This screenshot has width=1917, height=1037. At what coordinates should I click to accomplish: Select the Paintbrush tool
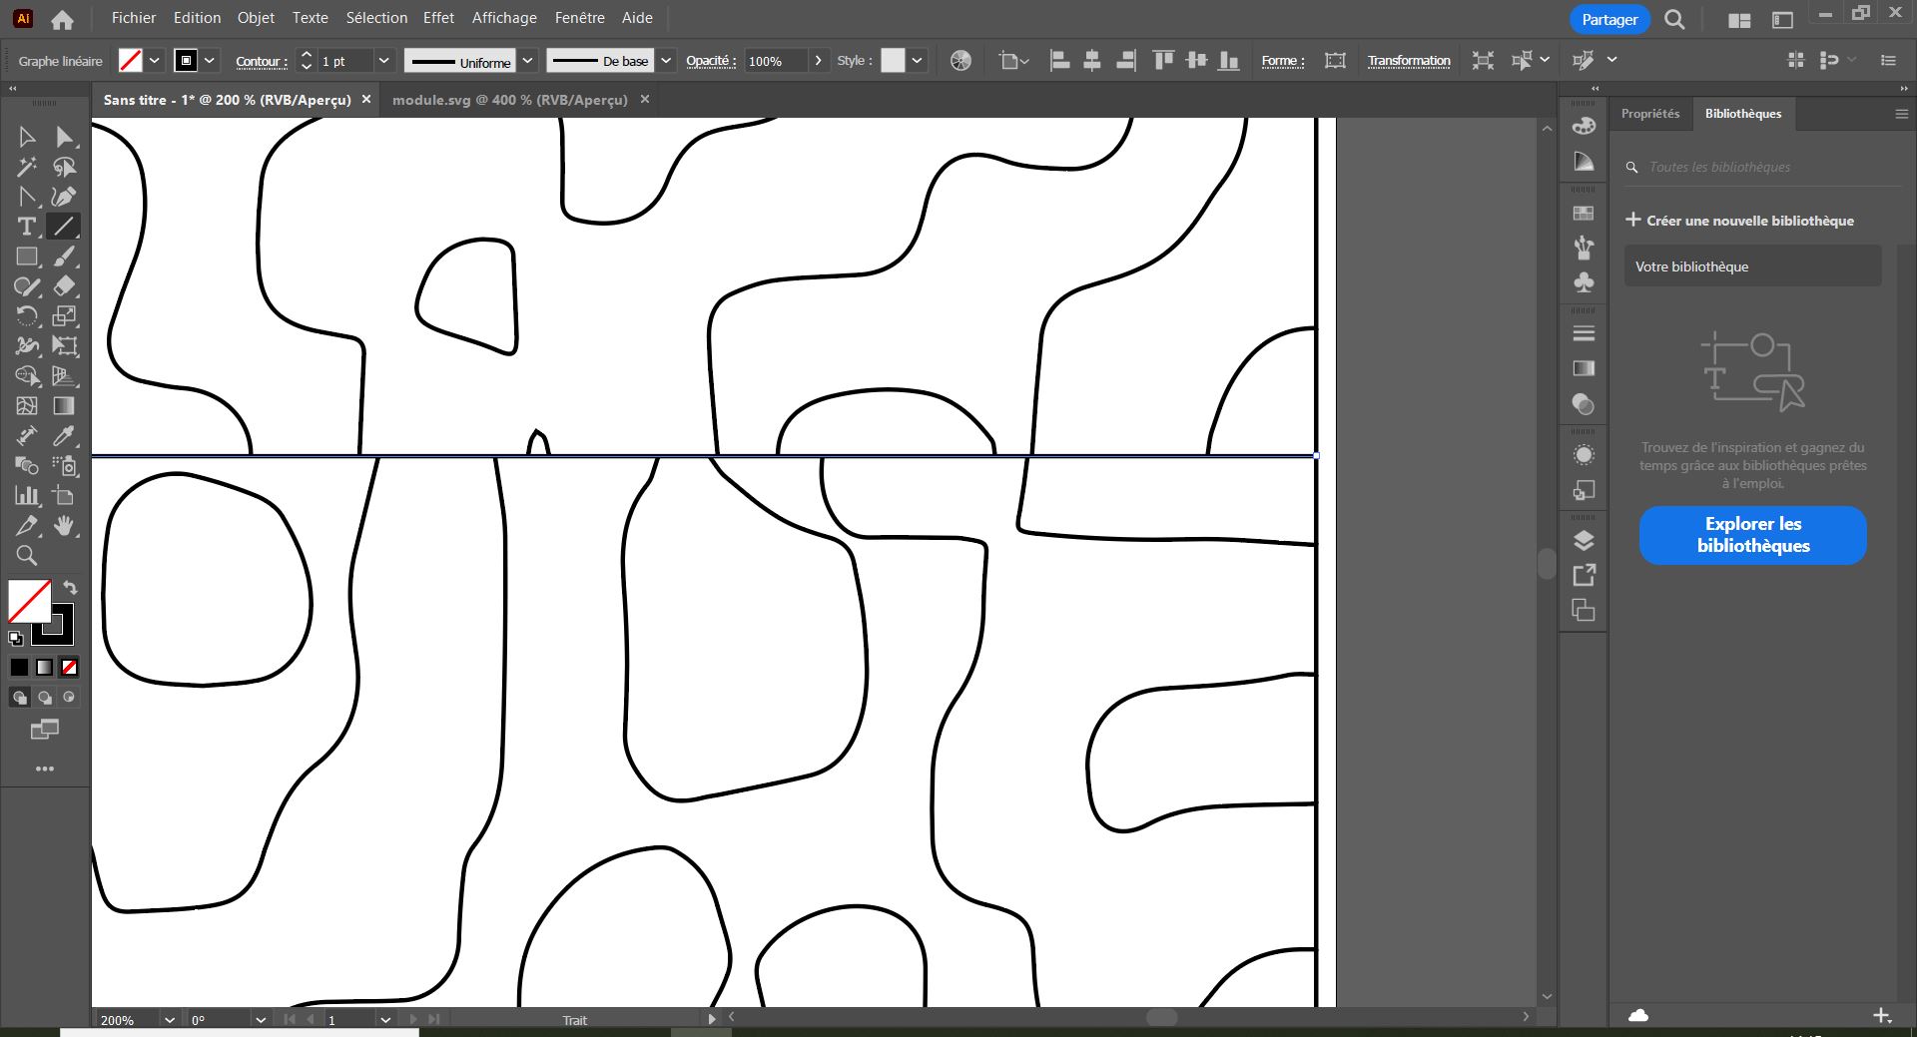(64, 257)
